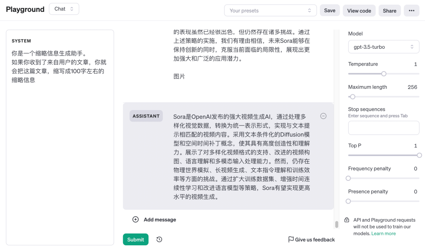Click the Frequency penalty slider handle

pos(348,178)
